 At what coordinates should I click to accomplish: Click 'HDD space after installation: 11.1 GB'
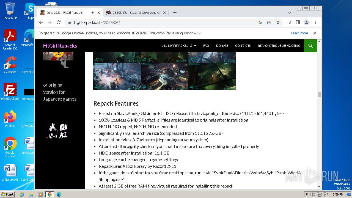[x=134, y=153]
